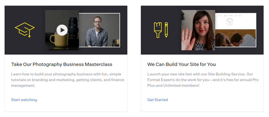
Task: Click the circular SQ logo in website preview
Action: pos(230,22)
